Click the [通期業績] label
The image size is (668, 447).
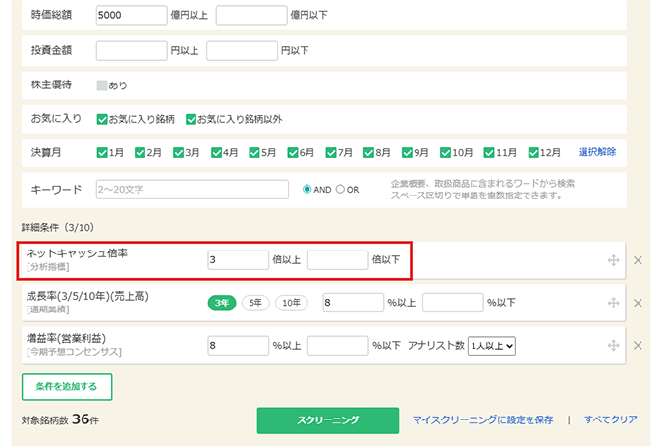click(48, 309)
